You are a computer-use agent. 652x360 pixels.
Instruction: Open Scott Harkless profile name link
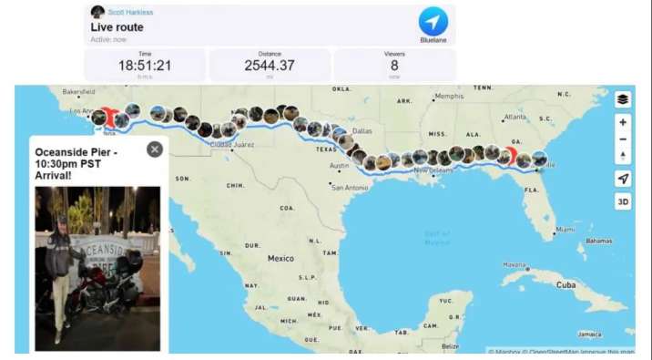(x=130, y=13)
